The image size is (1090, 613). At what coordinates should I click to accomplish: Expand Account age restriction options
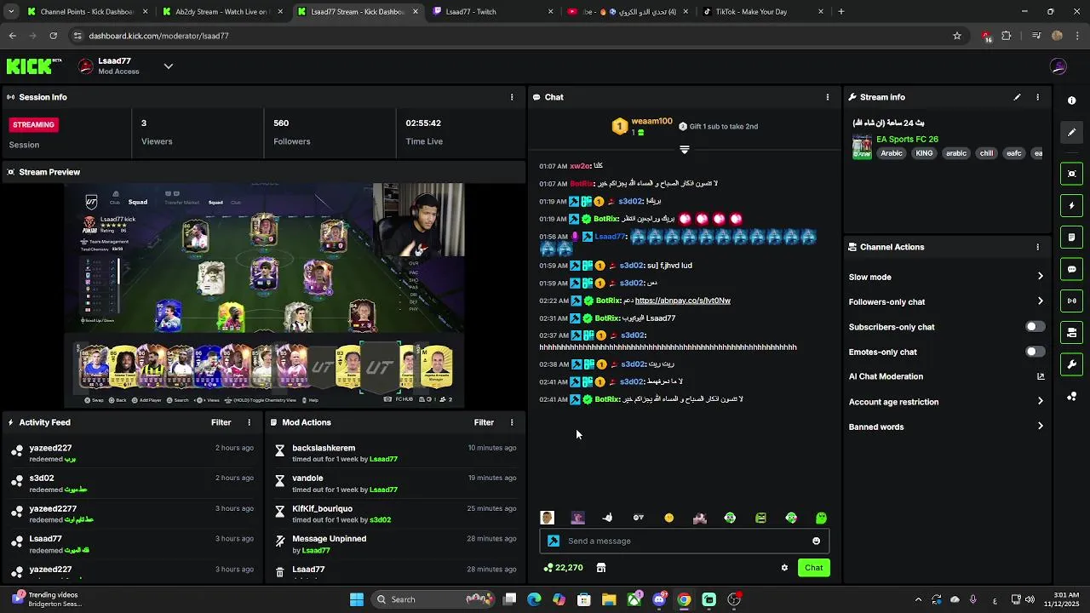pyautogui.click(x=1040, y=402)
